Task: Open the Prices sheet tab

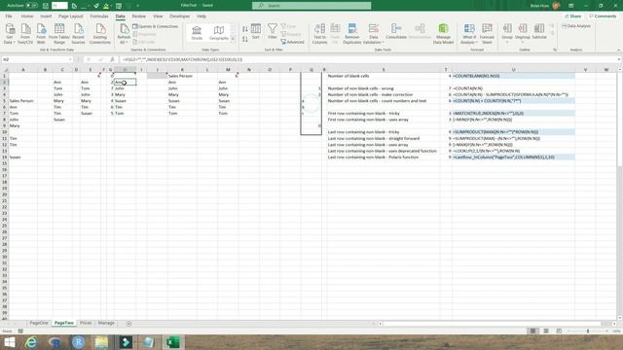Action: [x=86, y=323]
